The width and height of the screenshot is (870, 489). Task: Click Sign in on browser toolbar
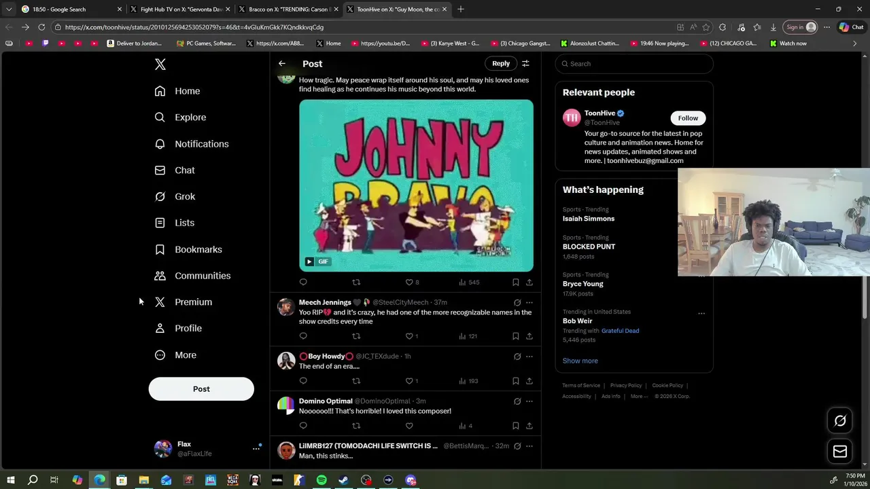801,27
